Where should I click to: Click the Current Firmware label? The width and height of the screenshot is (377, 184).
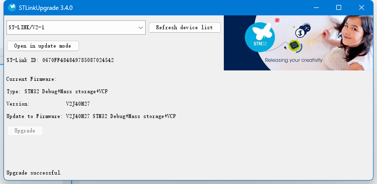[x=31, y=79]
